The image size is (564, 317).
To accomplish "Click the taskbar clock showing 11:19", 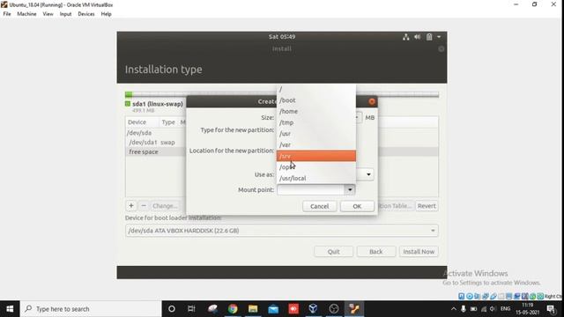I will 527,309.
